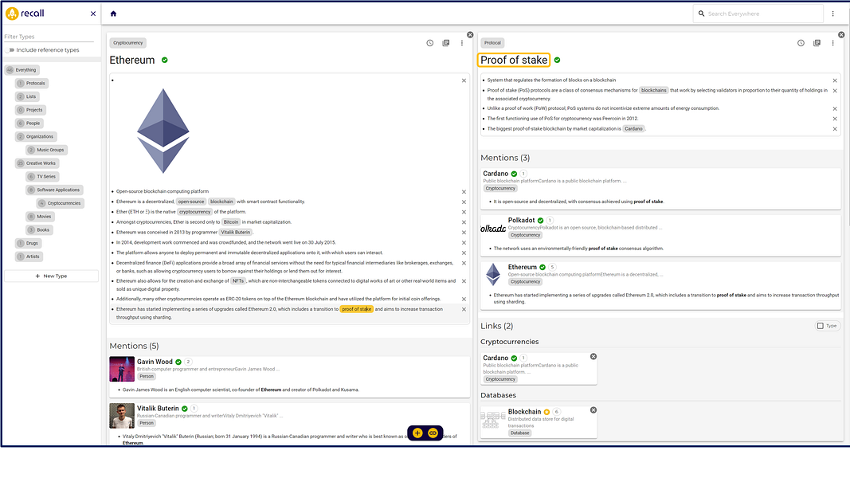Viewport: 850px width, 478px height.
Task: Delete the 'Open-source blockchain computing platform' note
Action: pyautogui.click(x=464, y=192)
